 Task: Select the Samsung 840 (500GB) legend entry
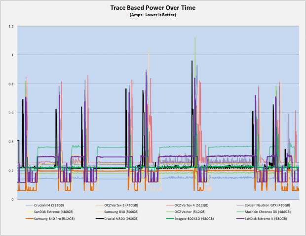coord(117,212)
